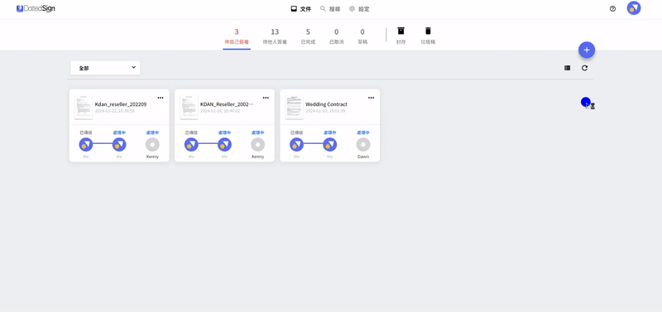Open the 封存 archive box
The width and height of the screenshot is (662, 312).
coord(401,36)
